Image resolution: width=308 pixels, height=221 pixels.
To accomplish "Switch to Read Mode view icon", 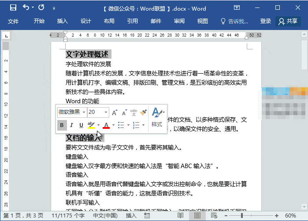I will click(x=180, y=216).
